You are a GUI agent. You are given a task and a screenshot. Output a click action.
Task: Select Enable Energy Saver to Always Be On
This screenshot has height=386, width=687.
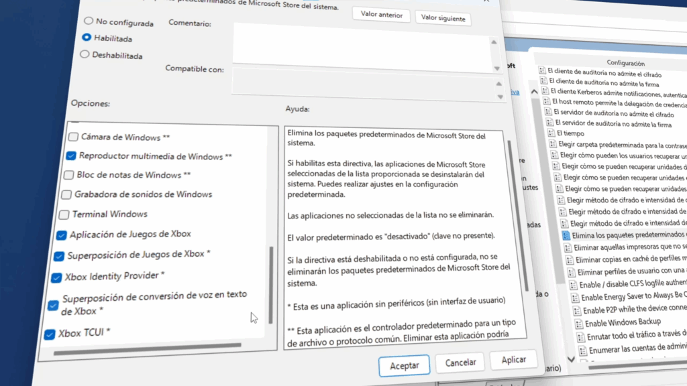click(633, 297)
